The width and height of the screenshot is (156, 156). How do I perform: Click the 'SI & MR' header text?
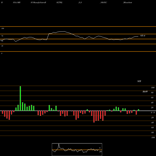17,2
